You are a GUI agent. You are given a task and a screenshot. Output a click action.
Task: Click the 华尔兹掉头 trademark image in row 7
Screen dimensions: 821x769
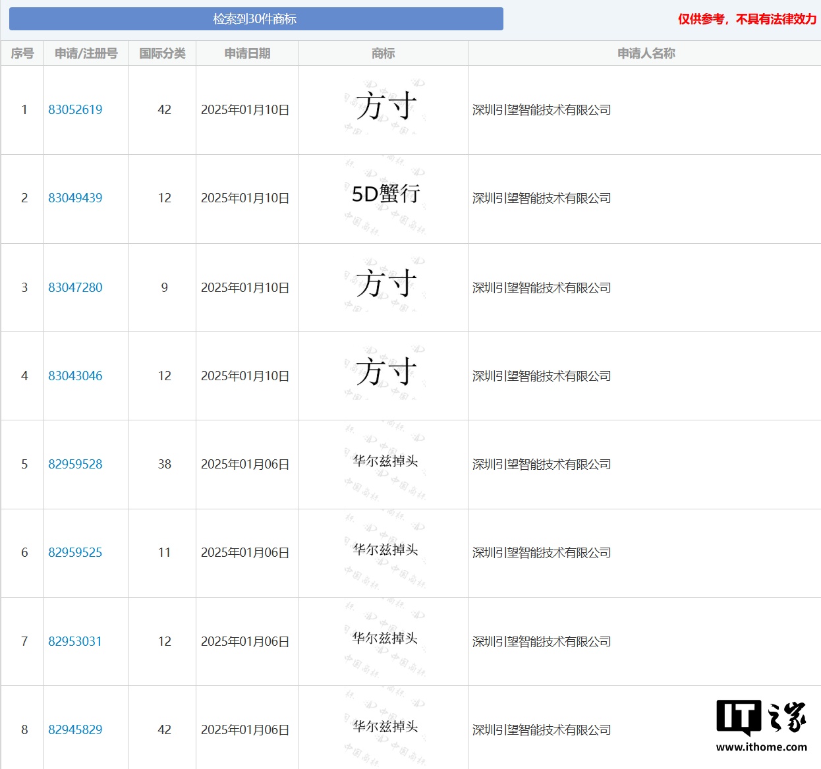point(385,639)
